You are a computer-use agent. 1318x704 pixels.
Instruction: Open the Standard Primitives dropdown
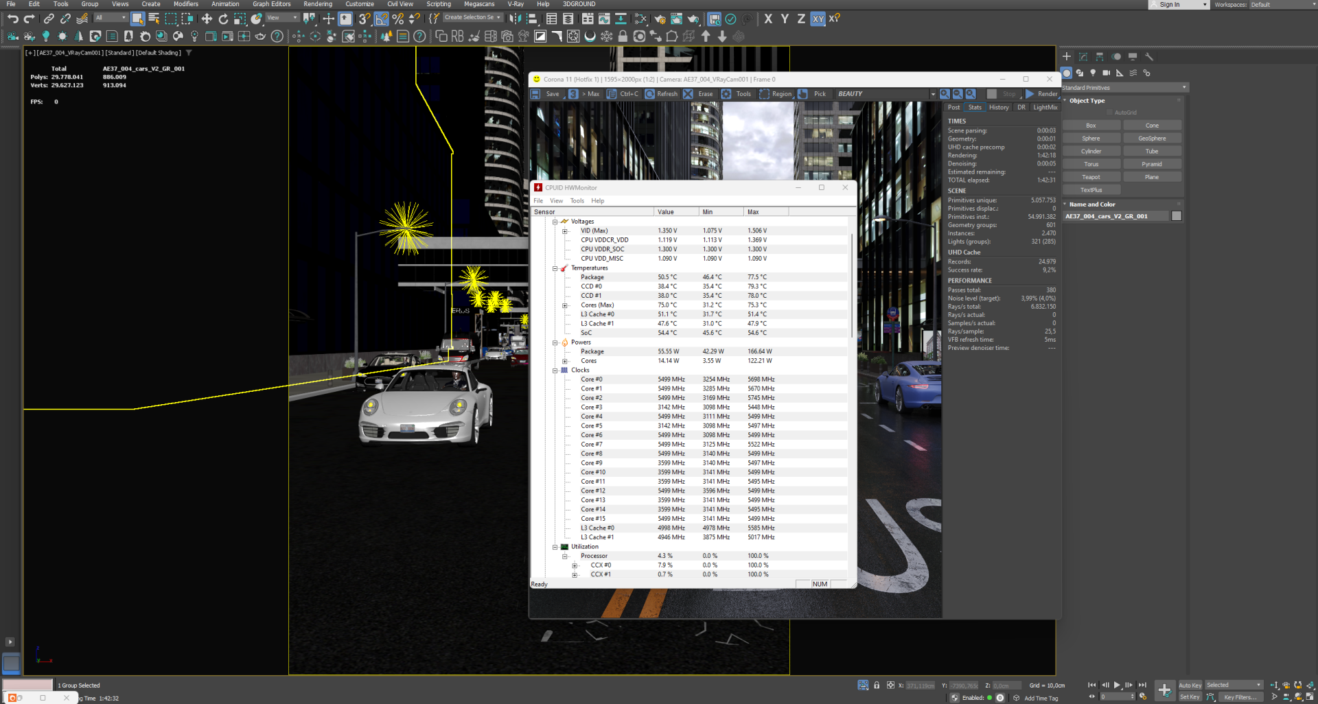pyautogui.click(x=1124, y=88)
